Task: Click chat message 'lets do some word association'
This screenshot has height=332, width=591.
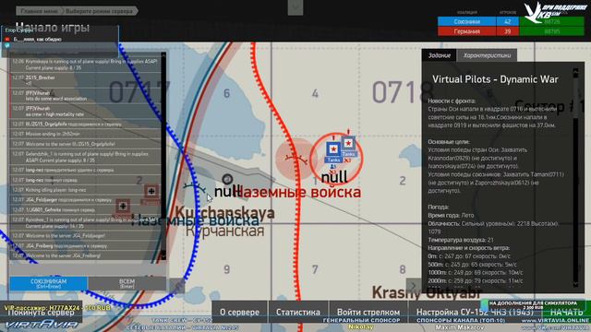Action: (55, 99)
